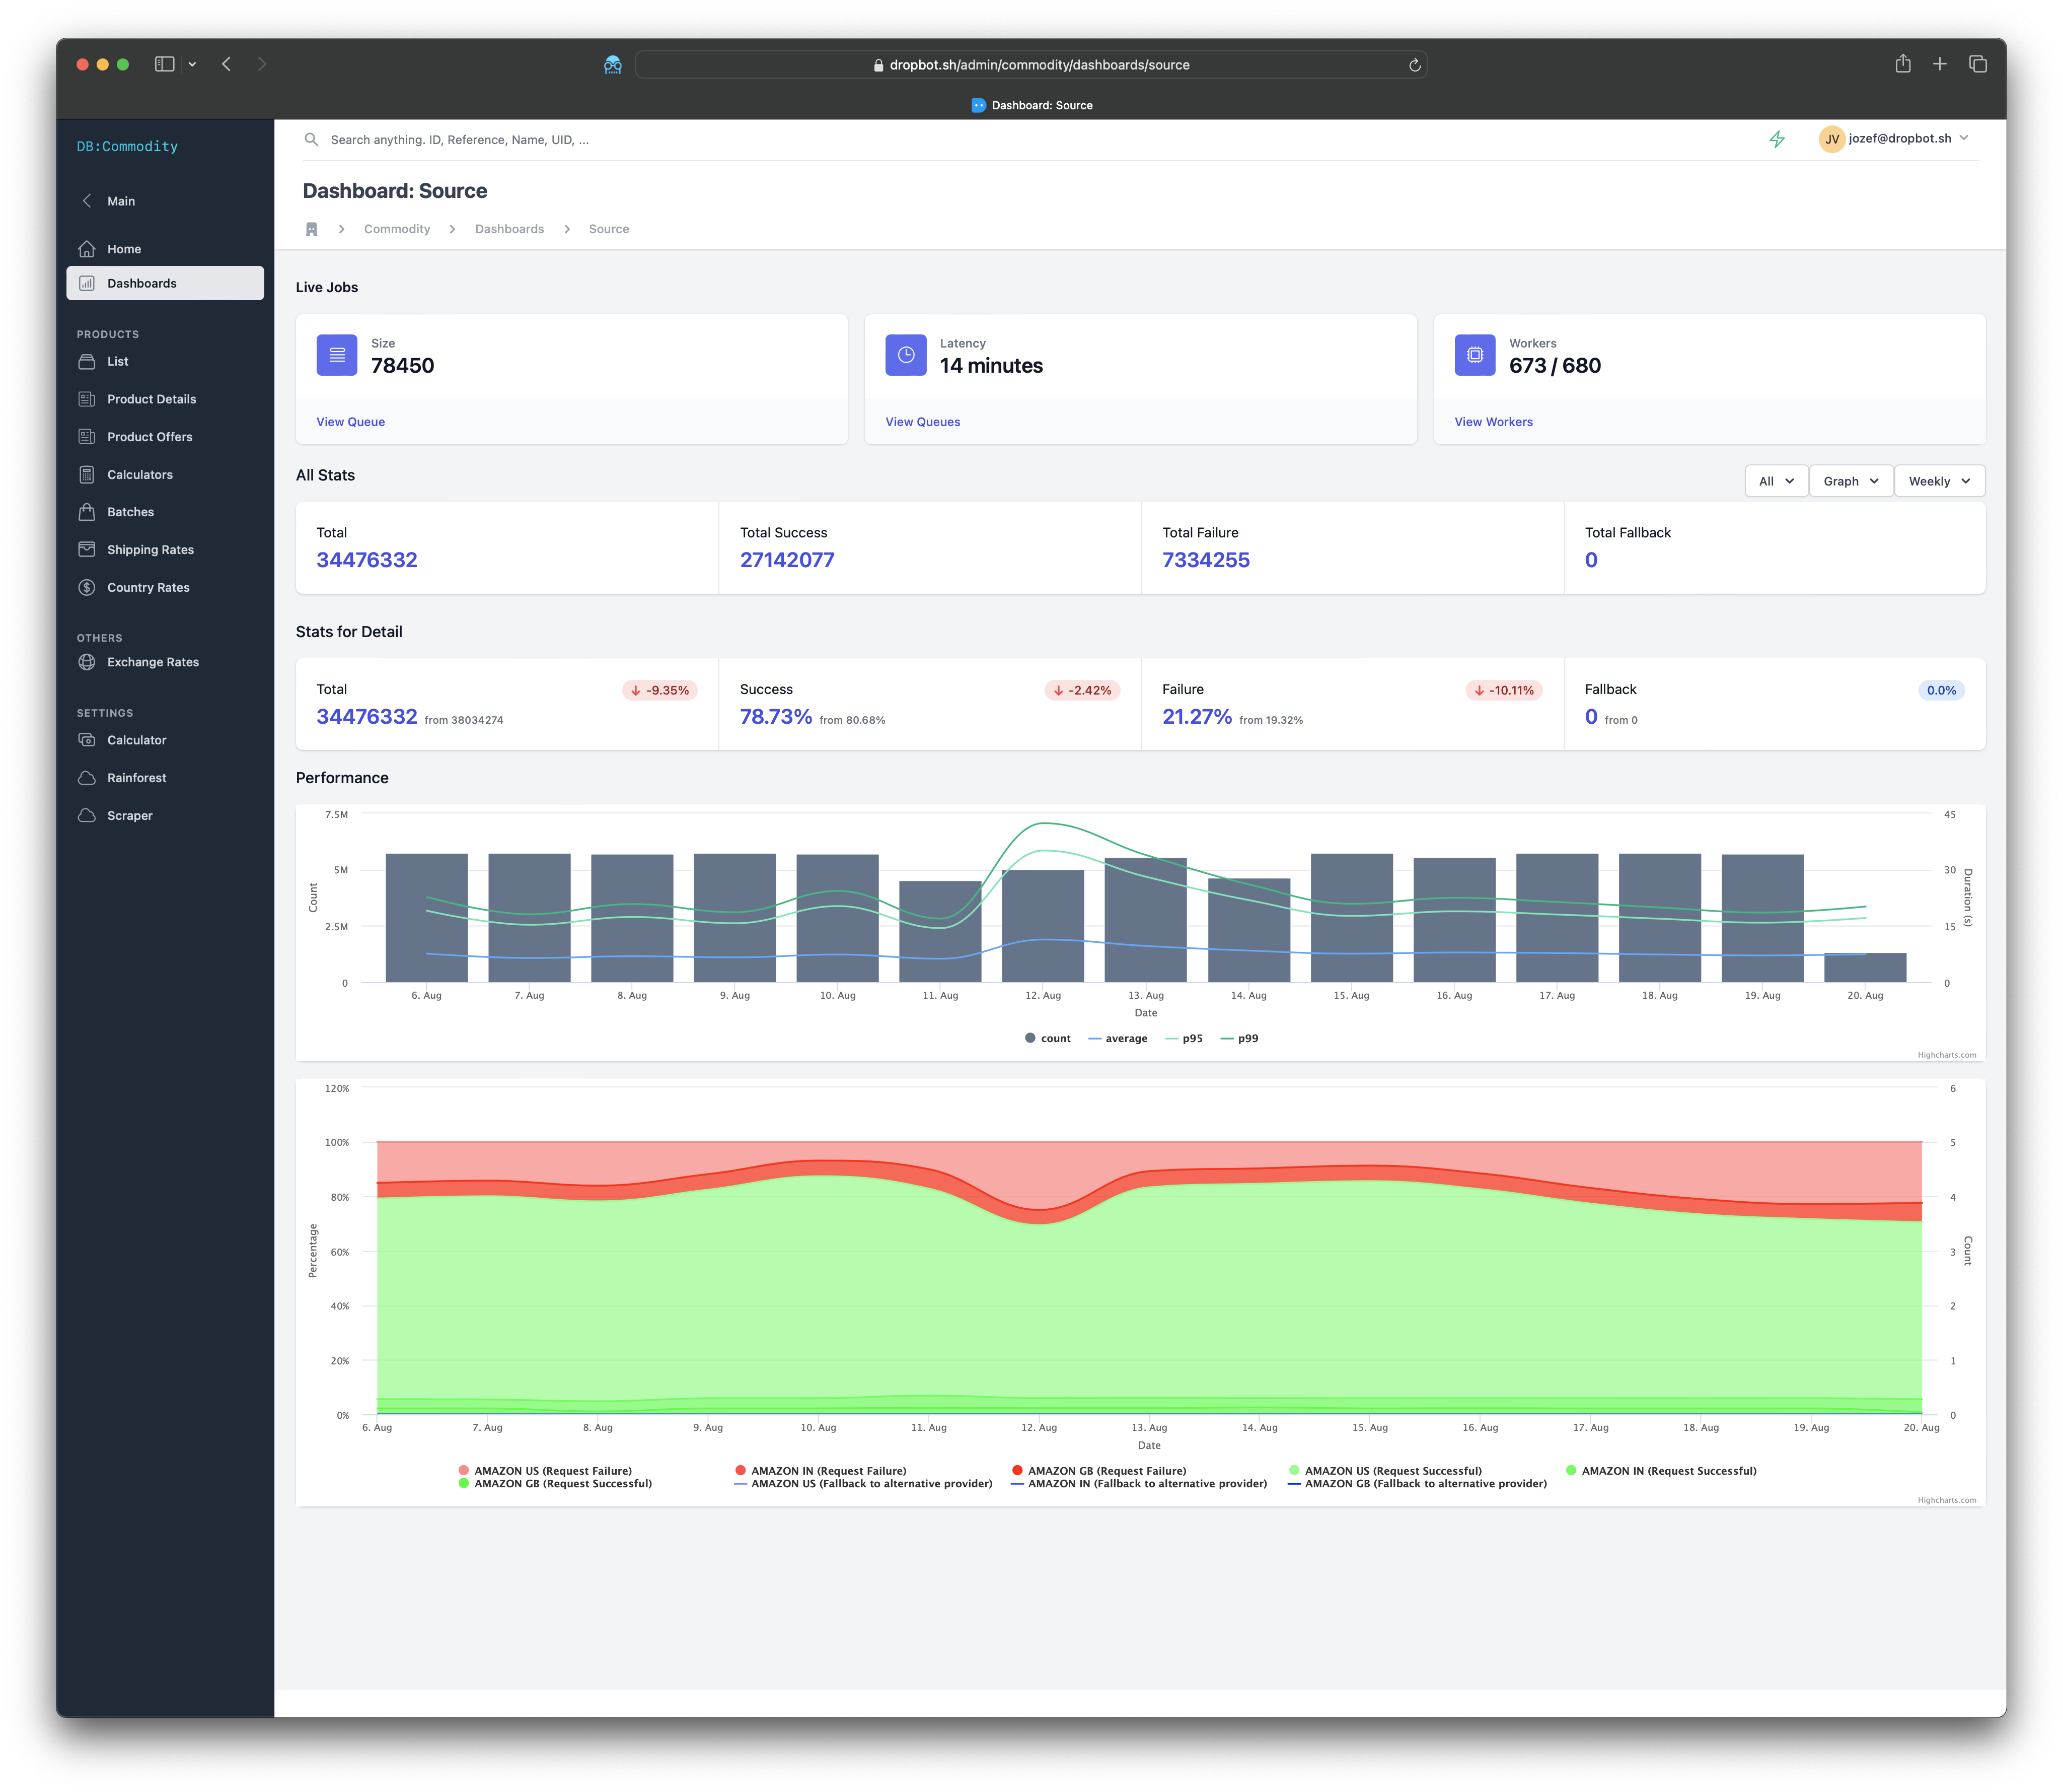
Task: Click the DB:Commodity logo
Action: click(x=127, y=146)
